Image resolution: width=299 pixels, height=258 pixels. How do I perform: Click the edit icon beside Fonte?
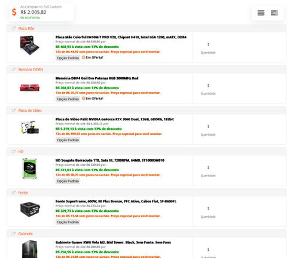[14, 193]
